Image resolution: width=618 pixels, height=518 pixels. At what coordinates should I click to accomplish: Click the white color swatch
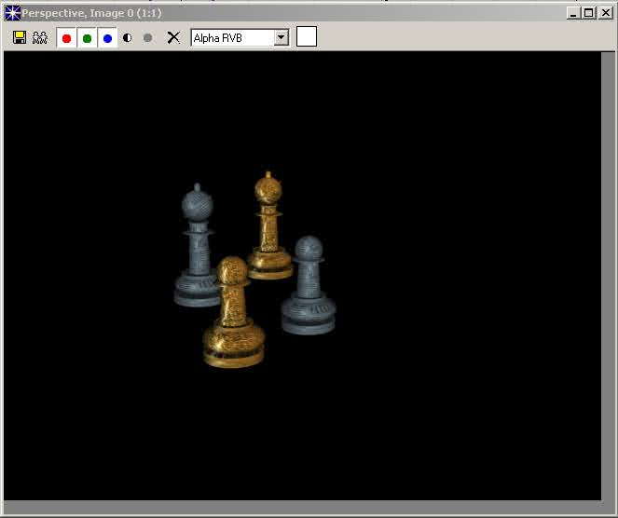coord(307,37)
